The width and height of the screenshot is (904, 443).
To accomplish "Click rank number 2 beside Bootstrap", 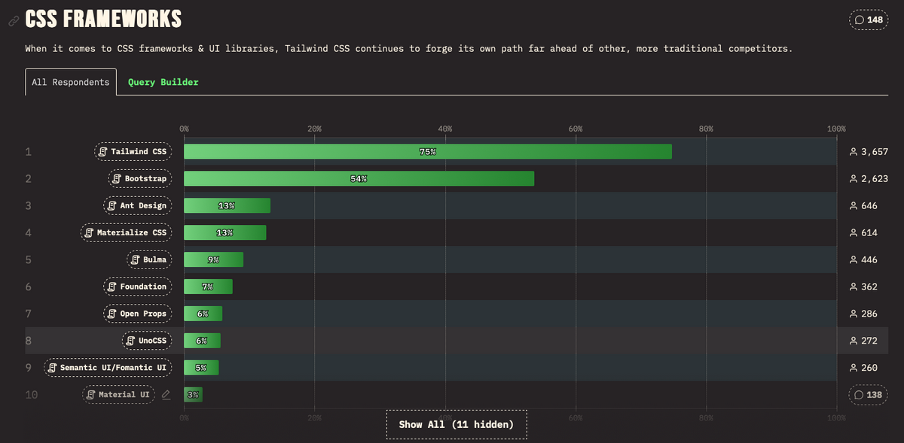I will pos(29,179).
